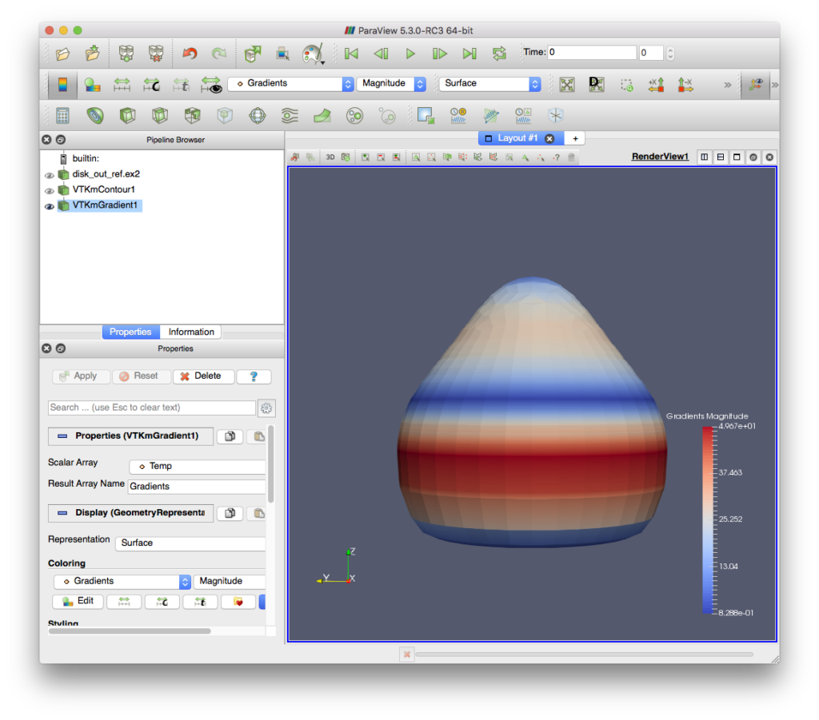Click the Edit color map button
This screenshot has height=720, width=819.
[77, 601]
